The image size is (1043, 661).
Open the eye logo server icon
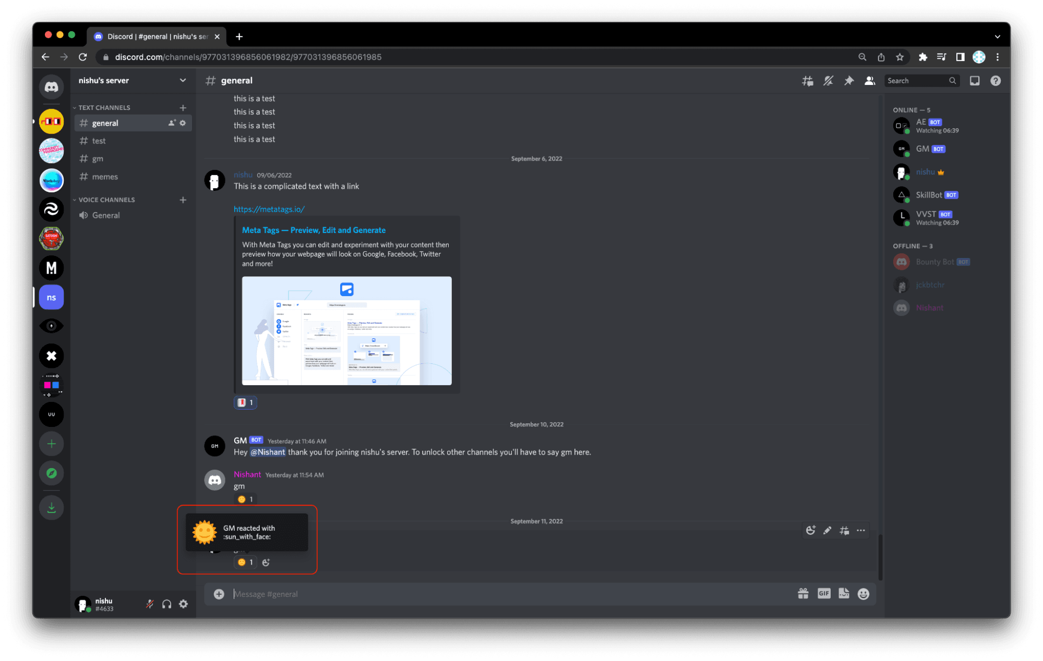[51, 326]
